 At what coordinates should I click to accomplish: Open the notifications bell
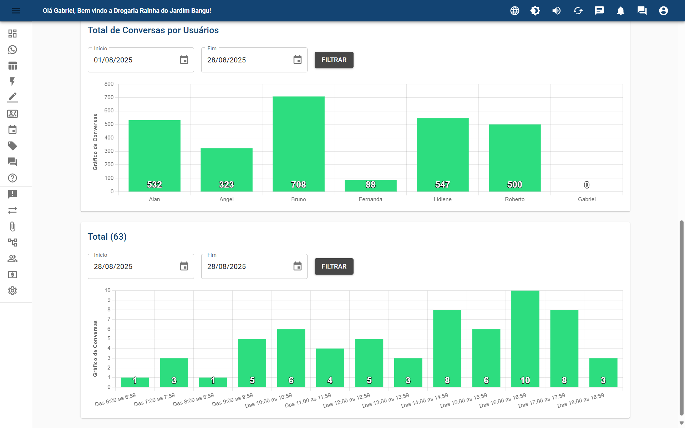click(x=620, y=11)
